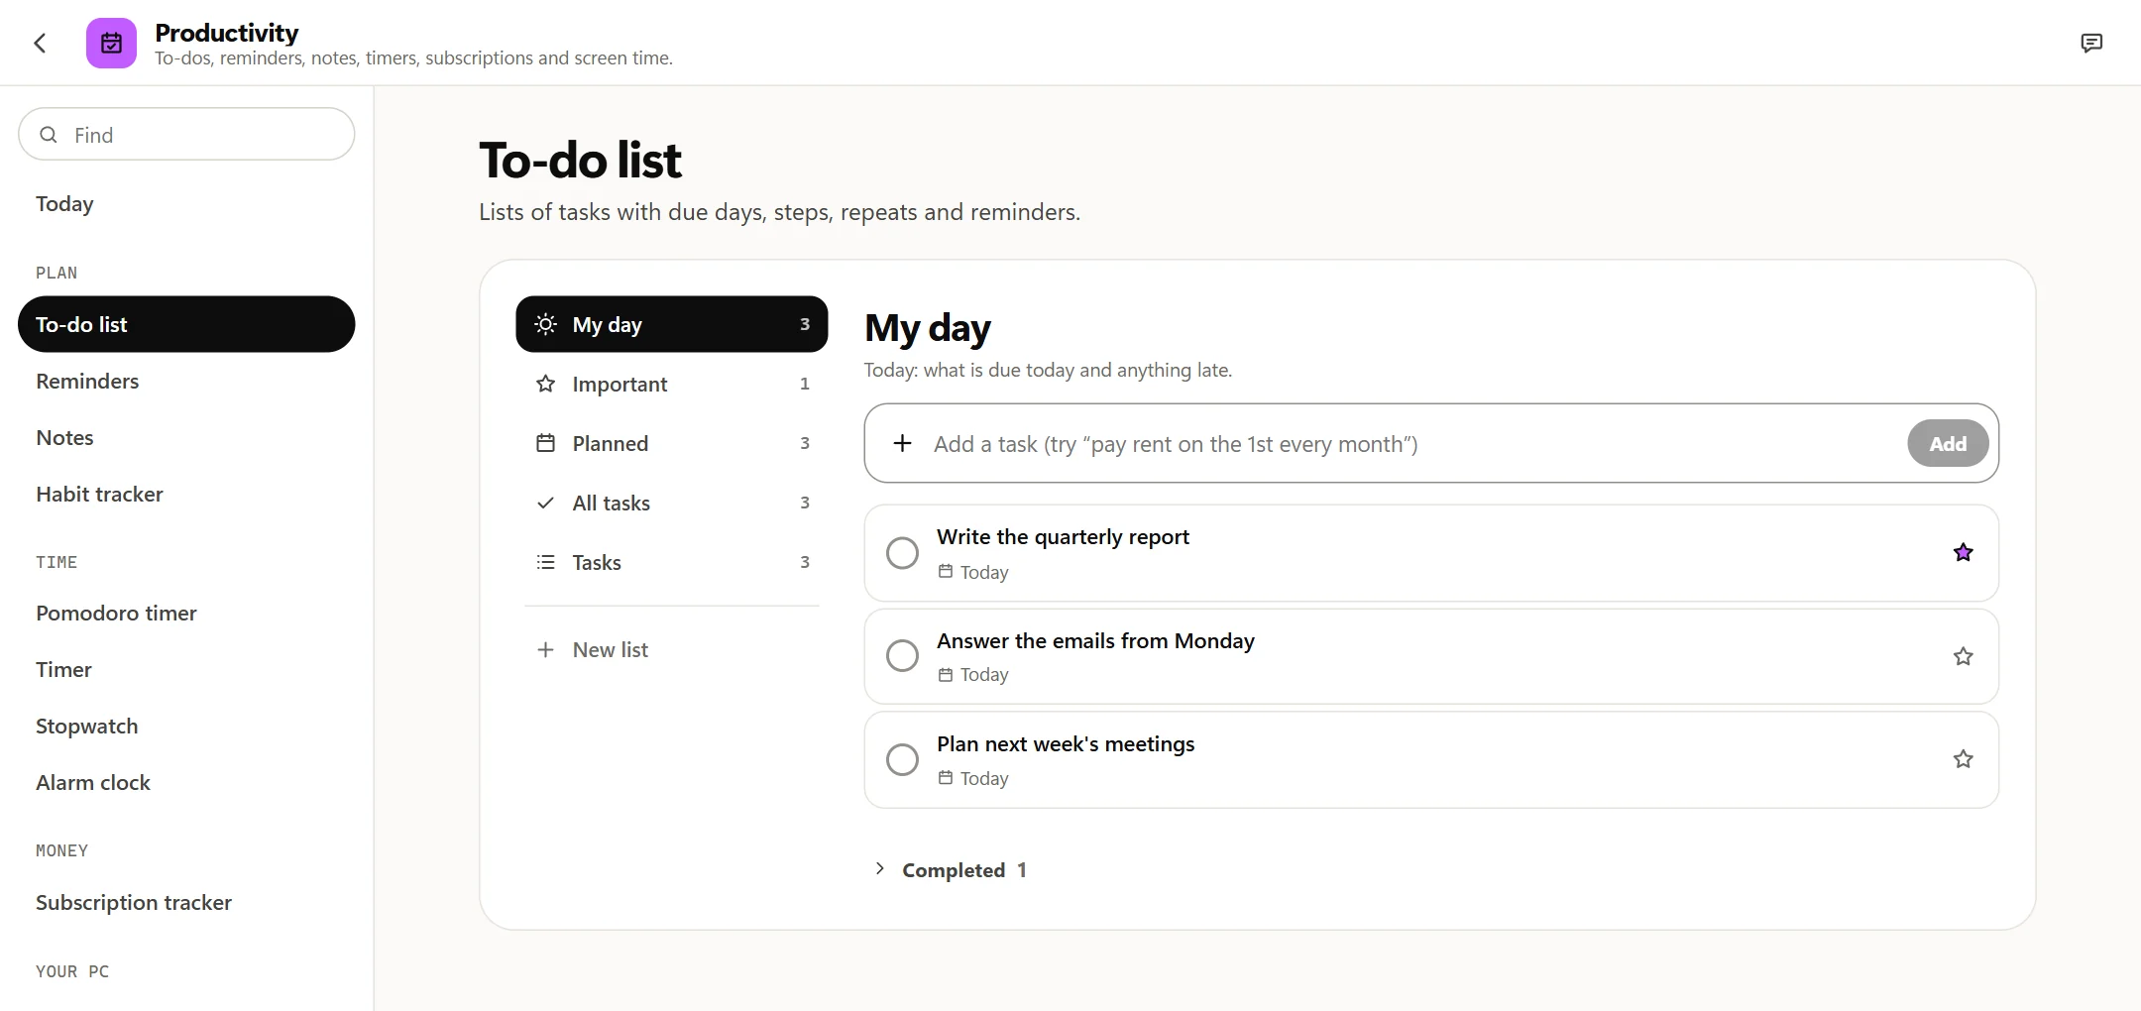
Task: Click the magnifier icon in Find box
Action: pos(49,135)
